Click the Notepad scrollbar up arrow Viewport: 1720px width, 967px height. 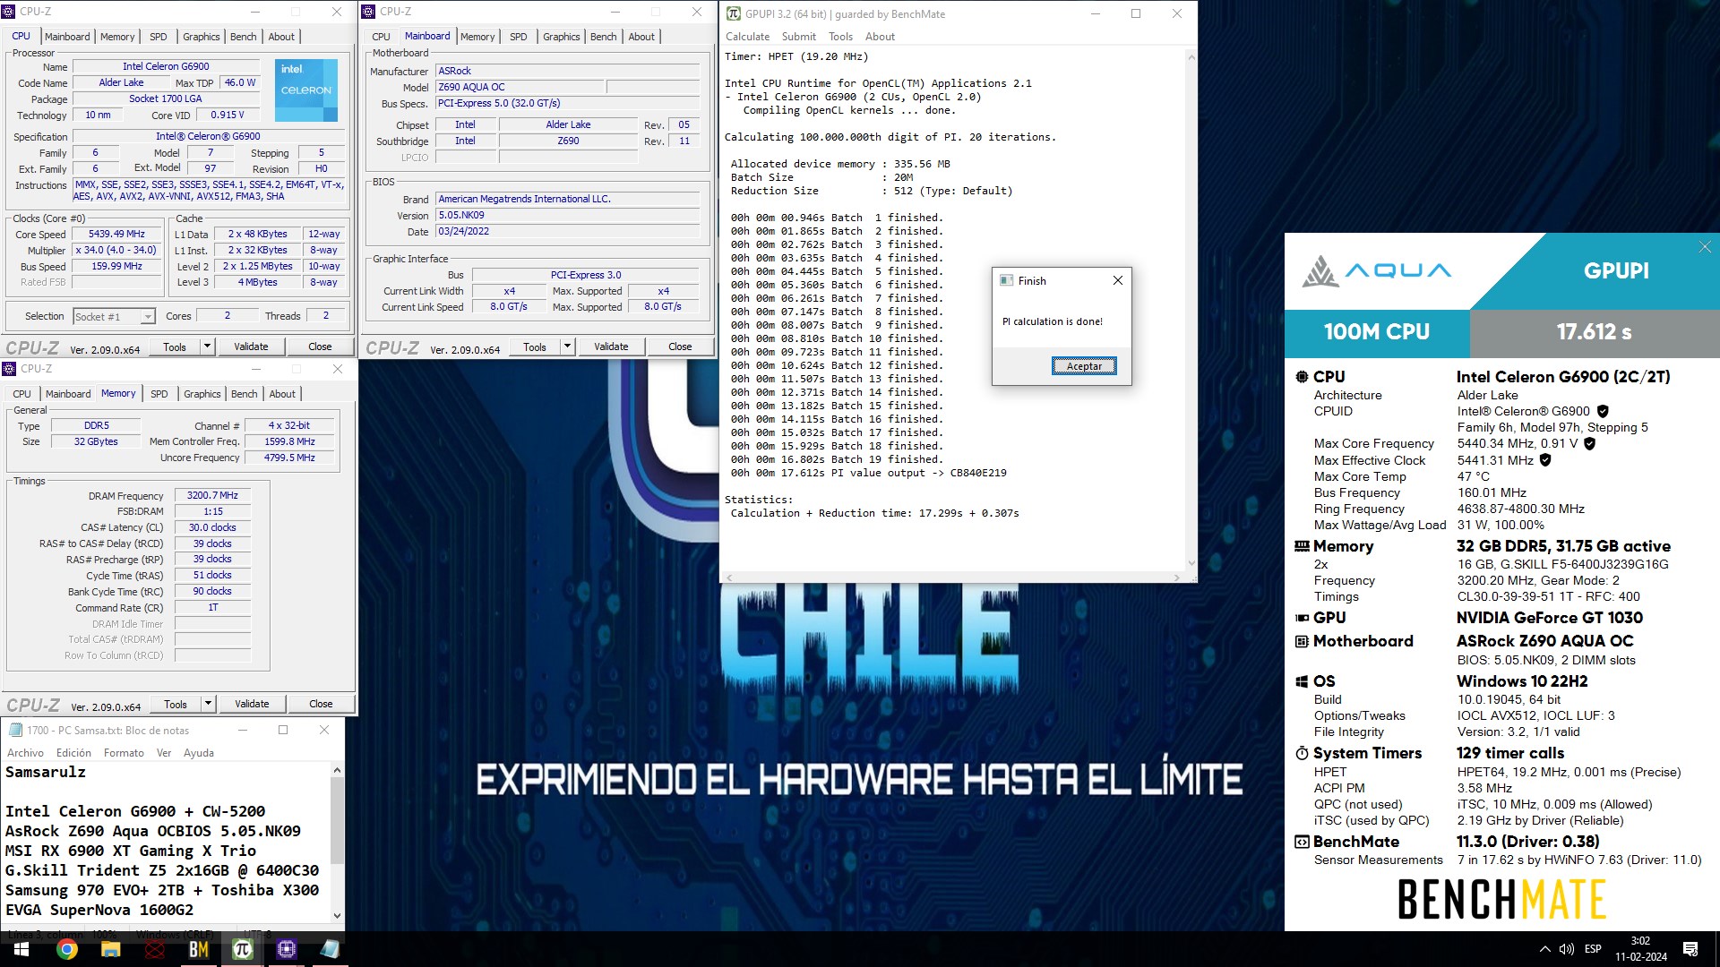(337, 770)
